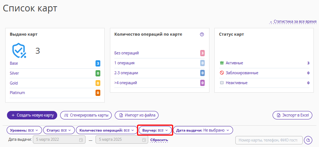Collapse Статистика за все время
This screenshot has height=147, width=319.
tap(293, 21)
